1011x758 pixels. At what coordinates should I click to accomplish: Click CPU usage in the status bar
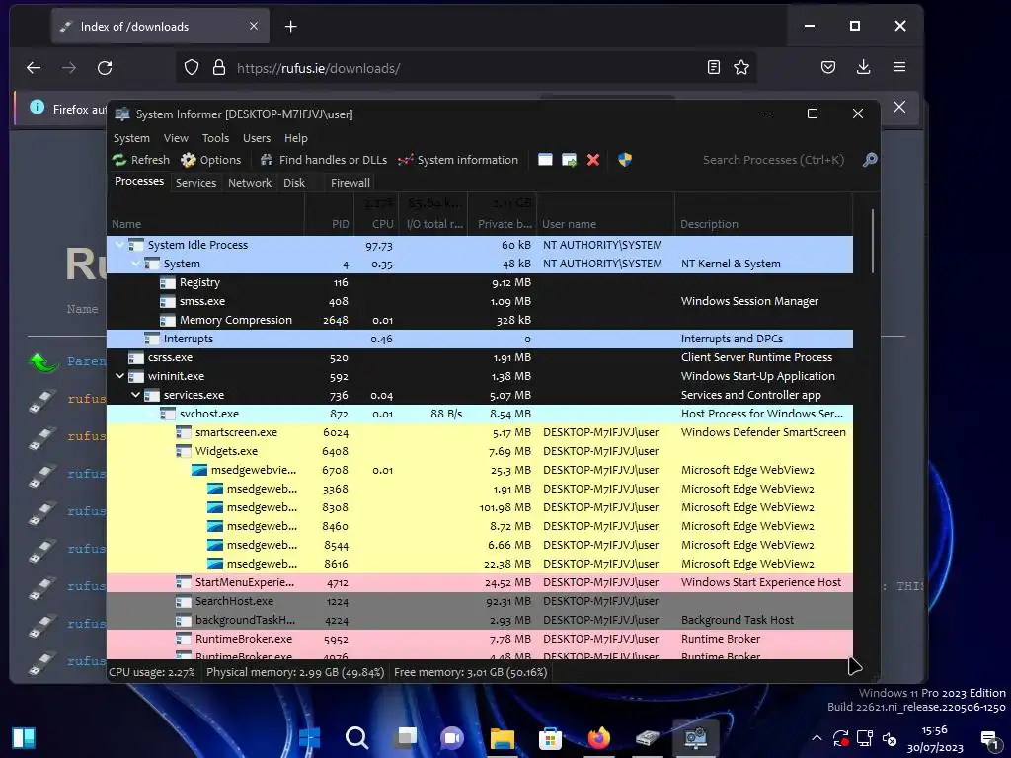(x=152, y=672)
